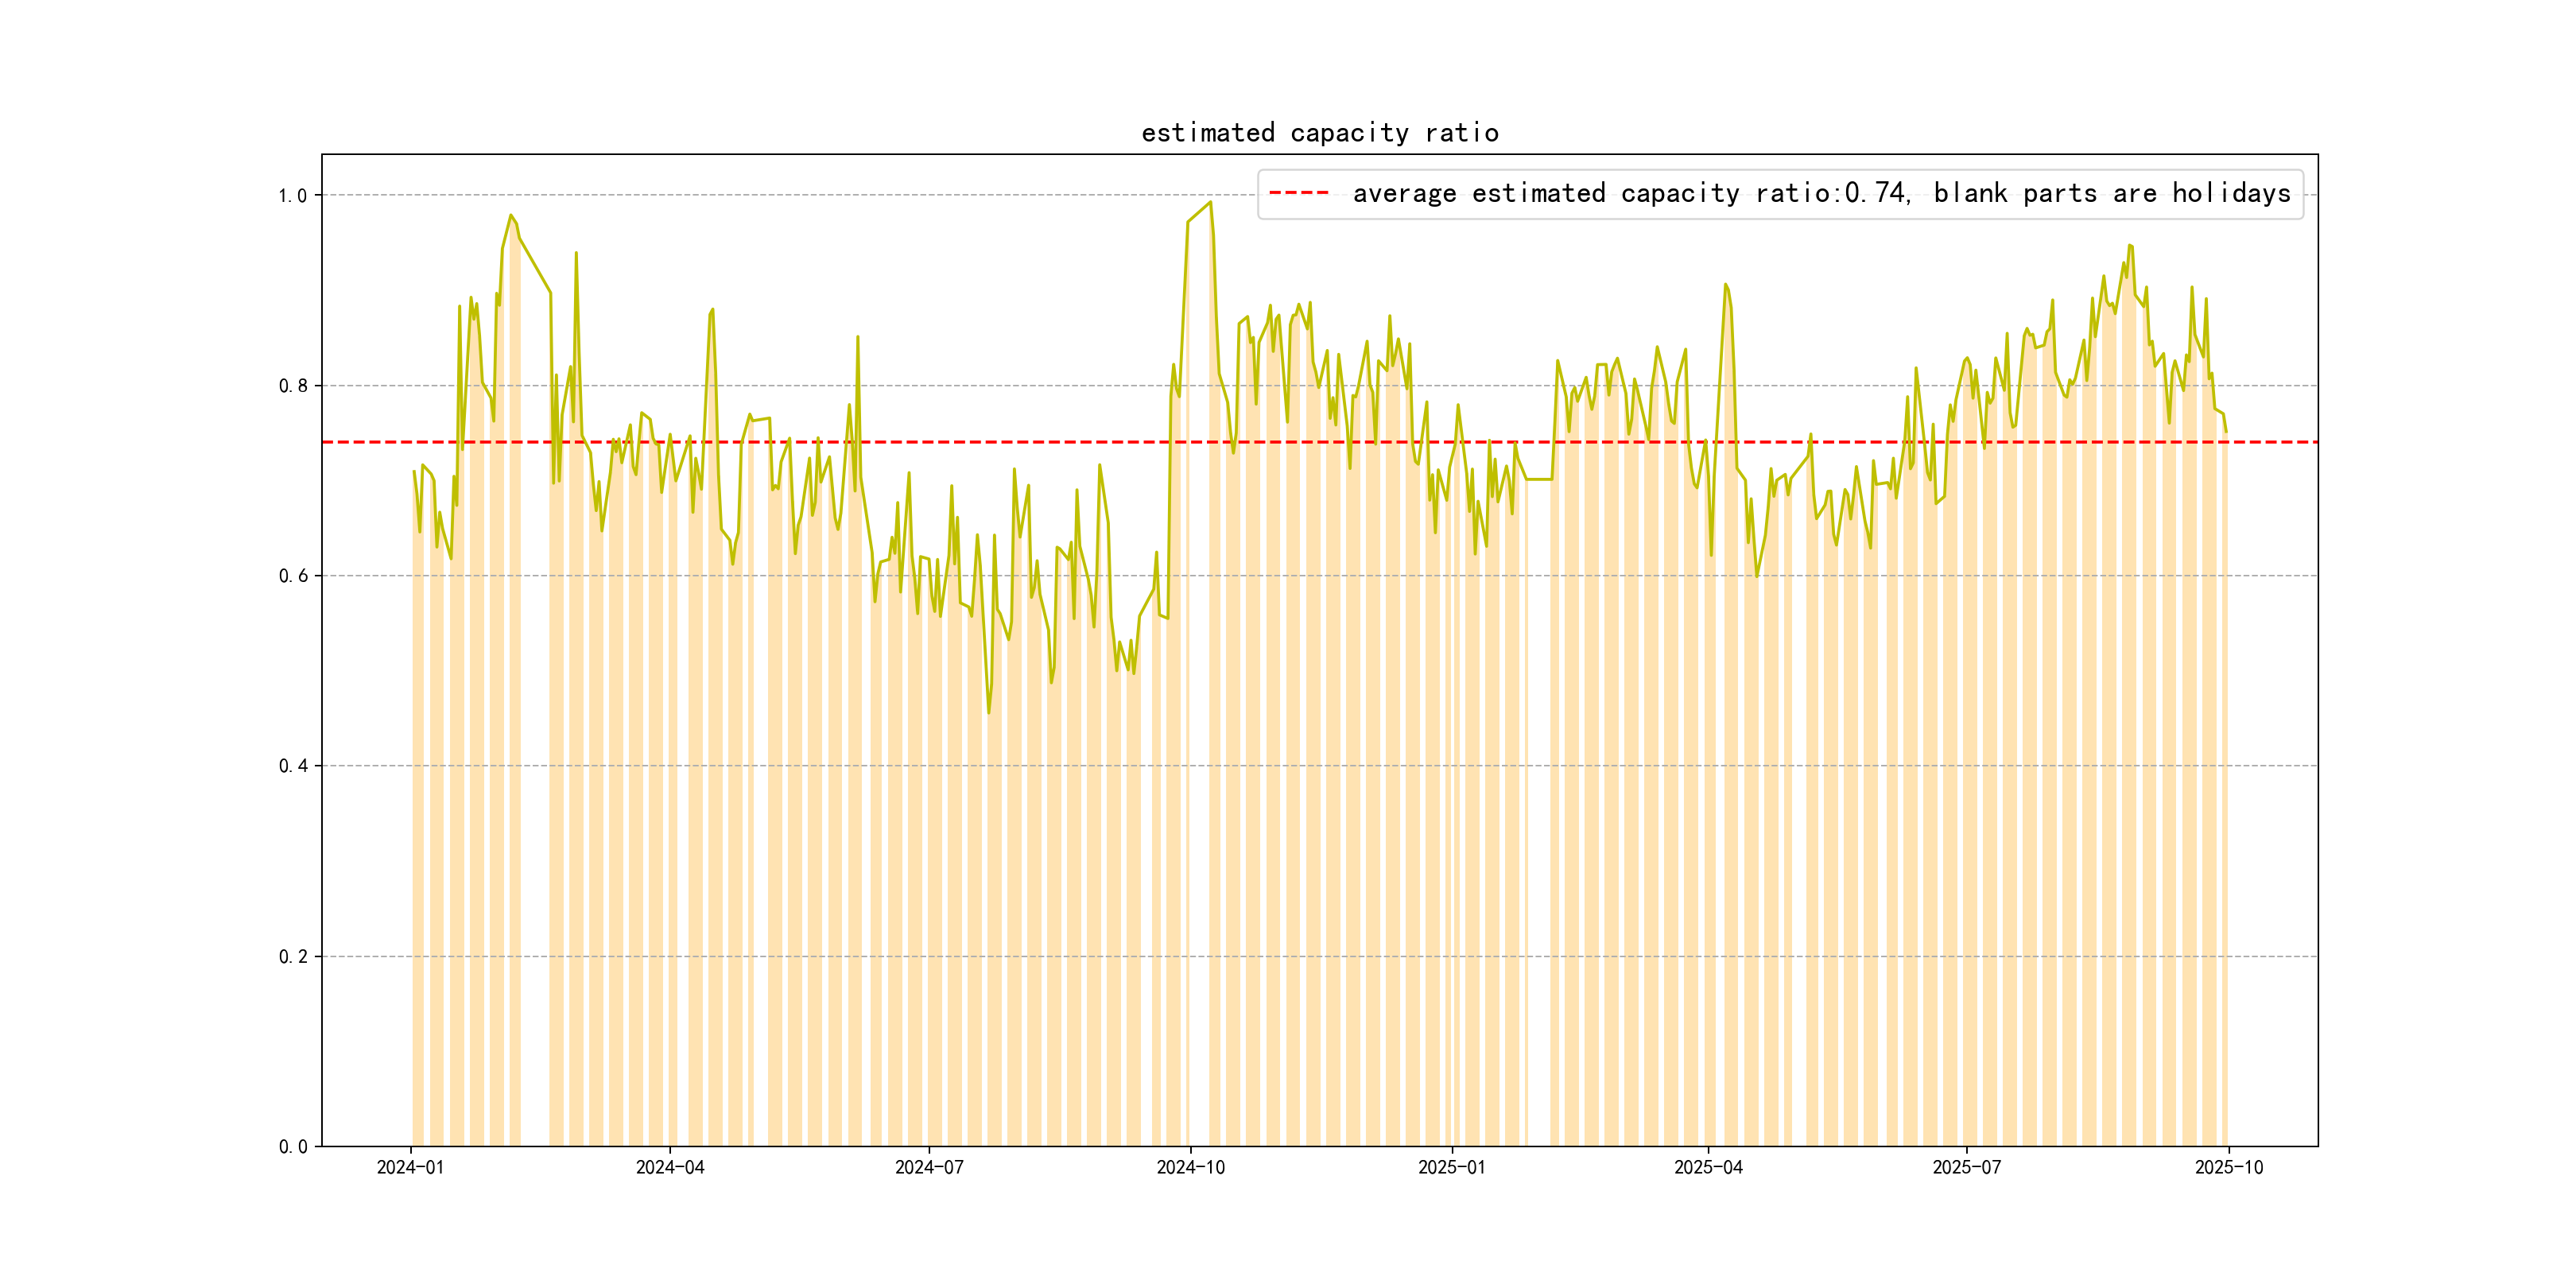The image size is (2576, 1288).
Task: Click the 2025-01 x-axis label
Action: tap(1451, 1168)
